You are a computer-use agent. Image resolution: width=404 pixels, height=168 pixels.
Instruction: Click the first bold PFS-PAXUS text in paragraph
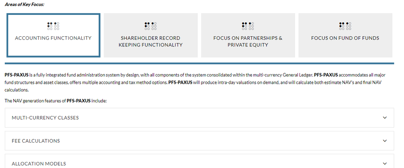17,75
